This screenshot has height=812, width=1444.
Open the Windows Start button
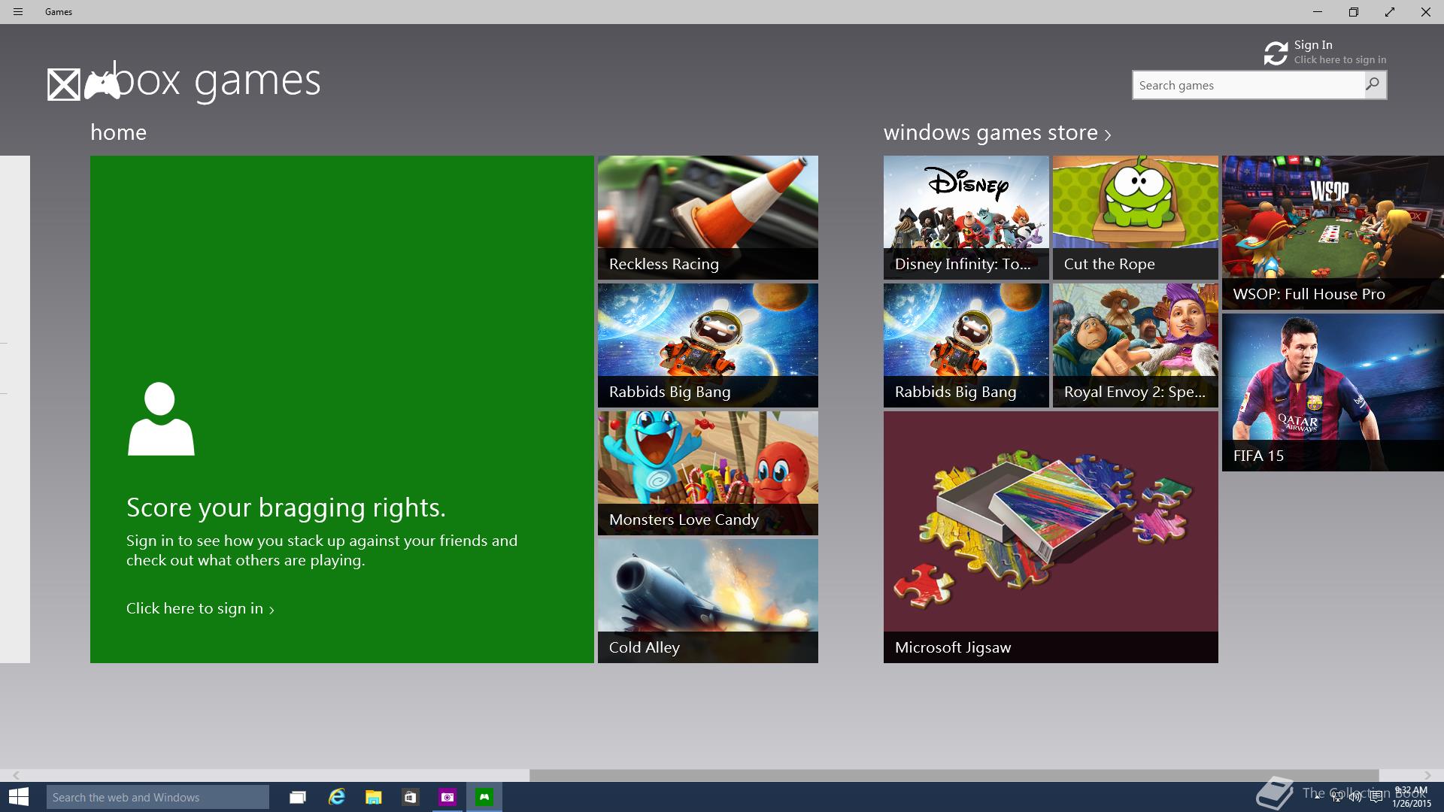click(x=19, y=797)
